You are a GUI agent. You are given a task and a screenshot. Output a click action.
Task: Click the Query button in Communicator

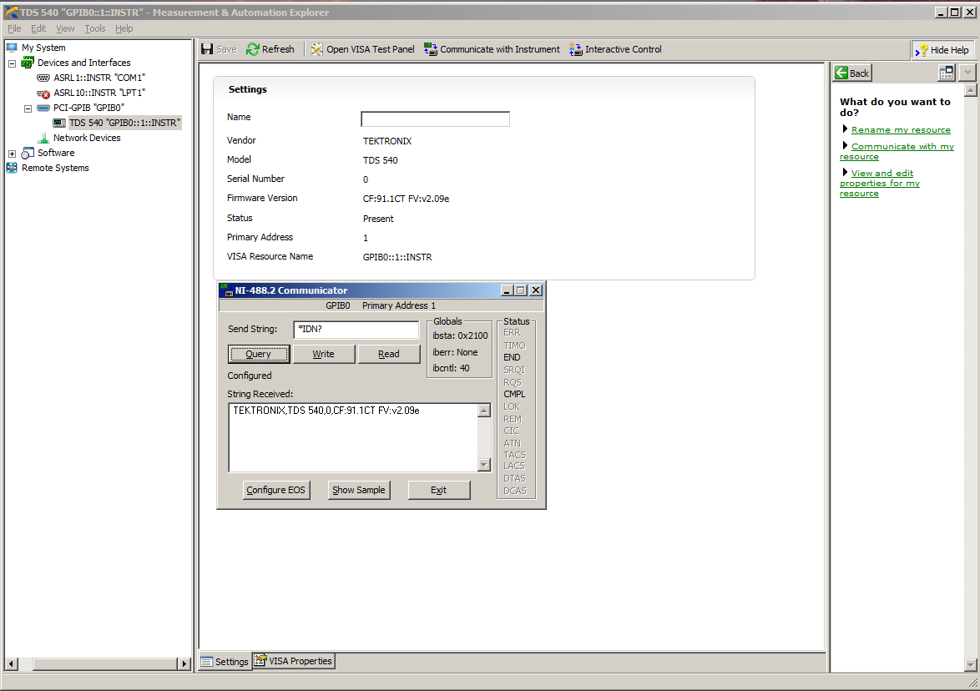point(258,354)
